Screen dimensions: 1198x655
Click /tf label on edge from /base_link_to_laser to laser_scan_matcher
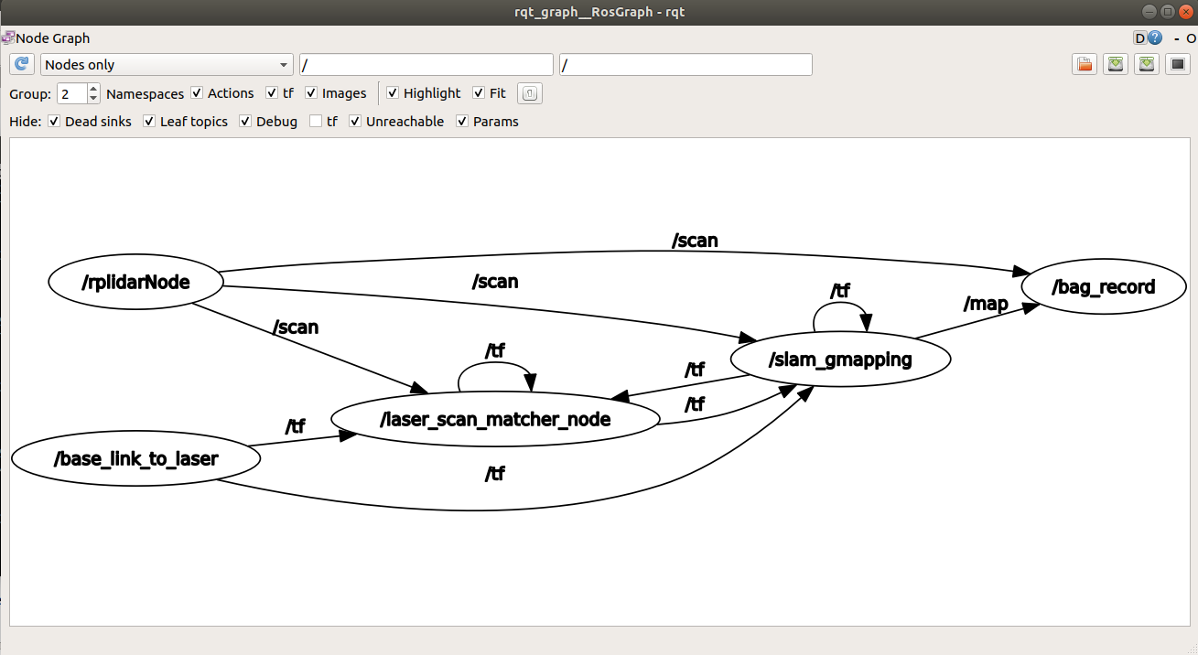(x=296, y=426)
